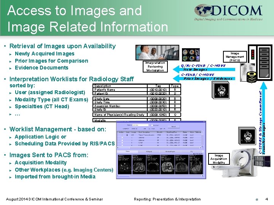Image resolution: width=274 pixels, height=205 pixels.
Task: Click Imported from brought-in Media sub-bullet
Action: point(55,177)
